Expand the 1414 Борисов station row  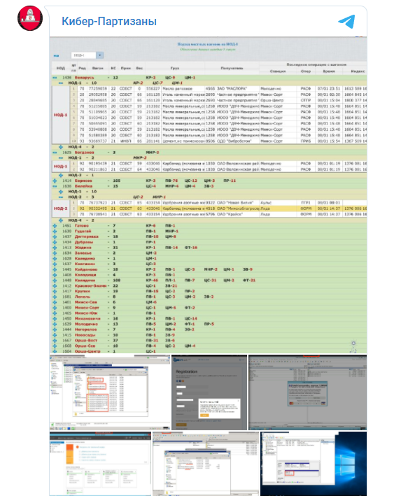[x=55, y=180]
